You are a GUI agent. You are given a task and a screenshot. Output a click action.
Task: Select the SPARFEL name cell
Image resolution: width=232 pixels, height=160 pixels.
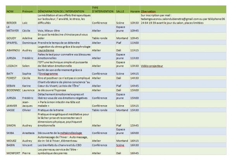[x=14, y=42]
